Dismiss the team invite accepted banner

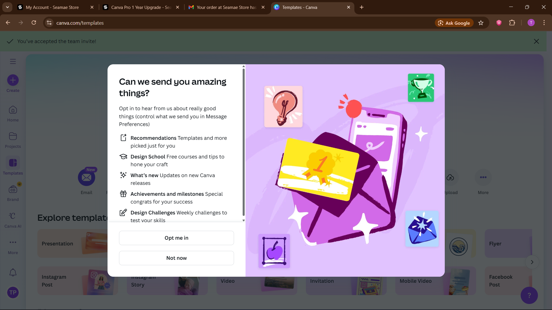click(536, 42)
